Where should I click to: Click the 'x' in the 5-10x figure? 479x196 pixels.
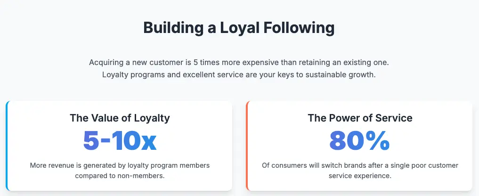(x=149, y=143)
